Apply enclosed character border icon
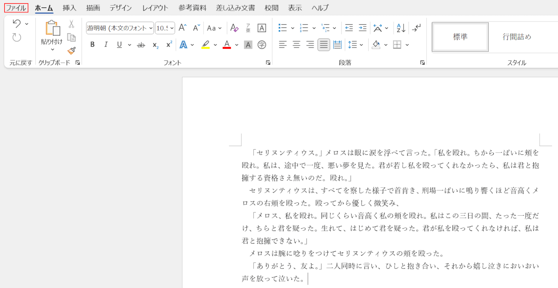558x288 pixels. coord(262,28)
